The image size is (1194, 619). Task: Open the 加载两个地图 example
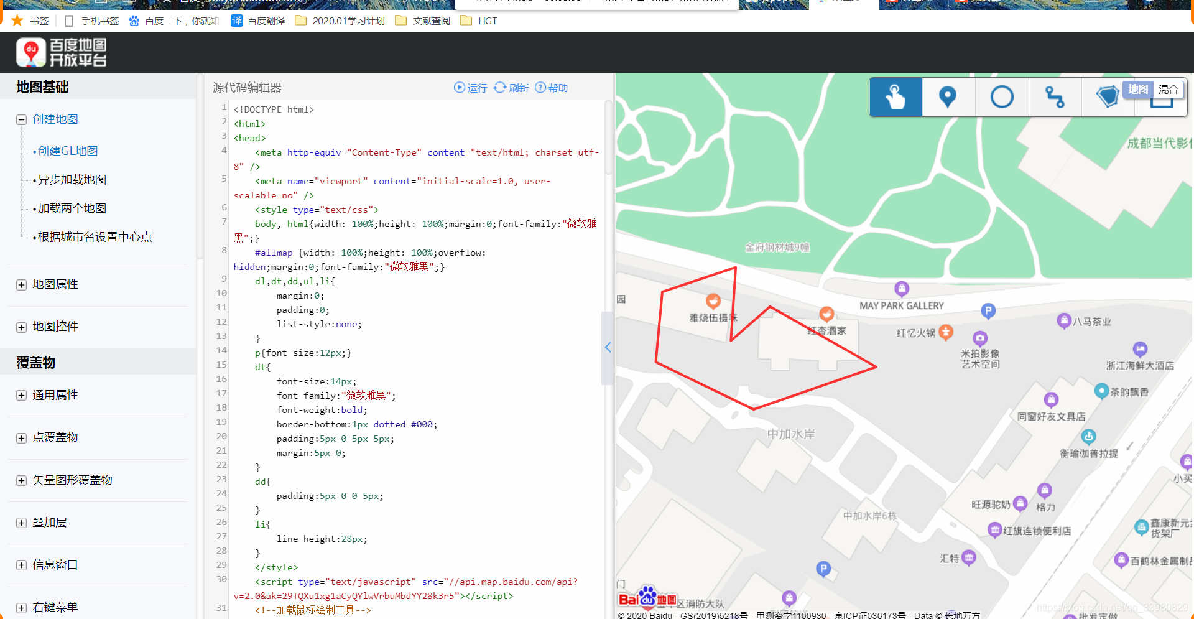click(72, 208)
